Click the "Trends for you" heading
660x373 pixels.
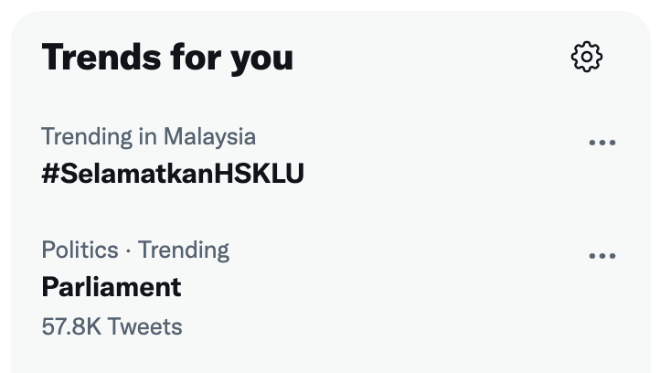click(167, 58)
